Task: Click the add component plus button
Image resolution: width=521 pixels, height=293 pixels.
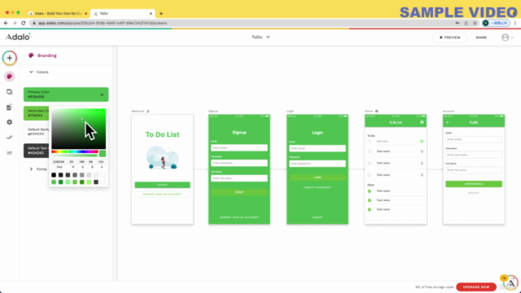Action: click(x=10, y=58)
